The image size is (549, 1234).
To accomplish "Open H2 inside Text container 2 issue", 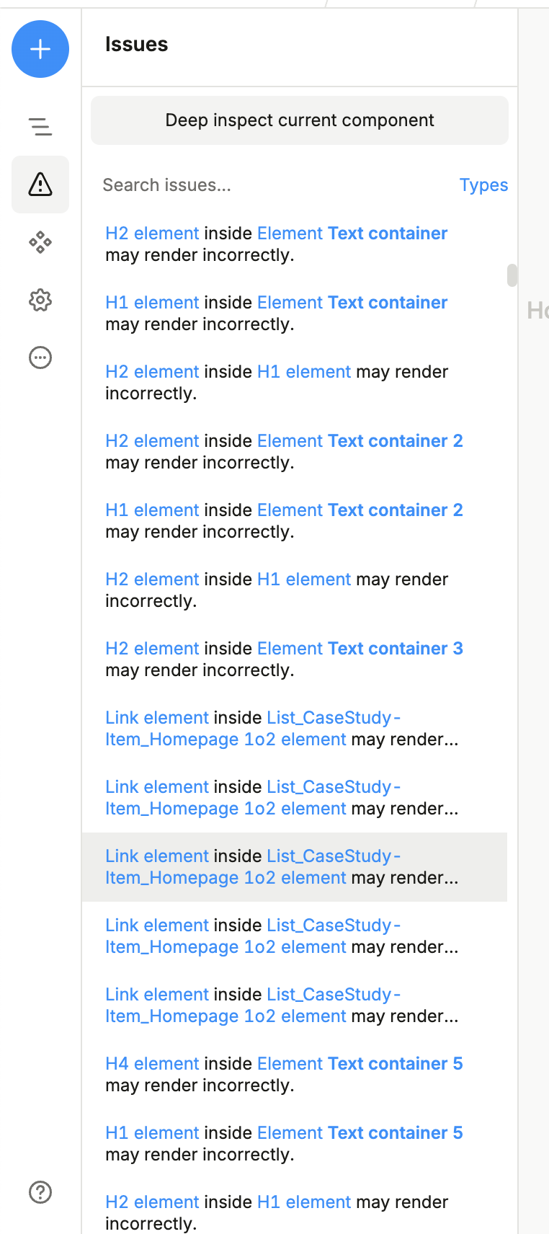I will coord(284,452).
